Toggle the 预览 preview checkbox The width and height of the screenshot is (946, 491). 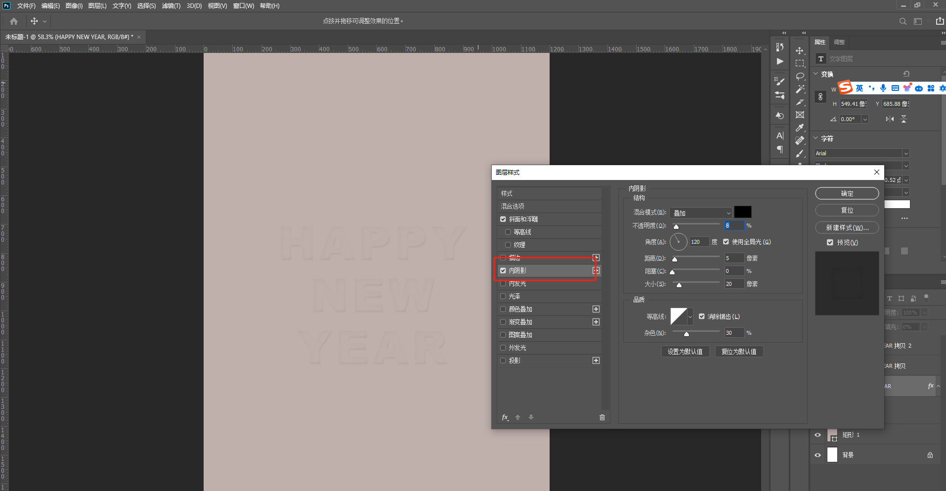coord(830,242)
